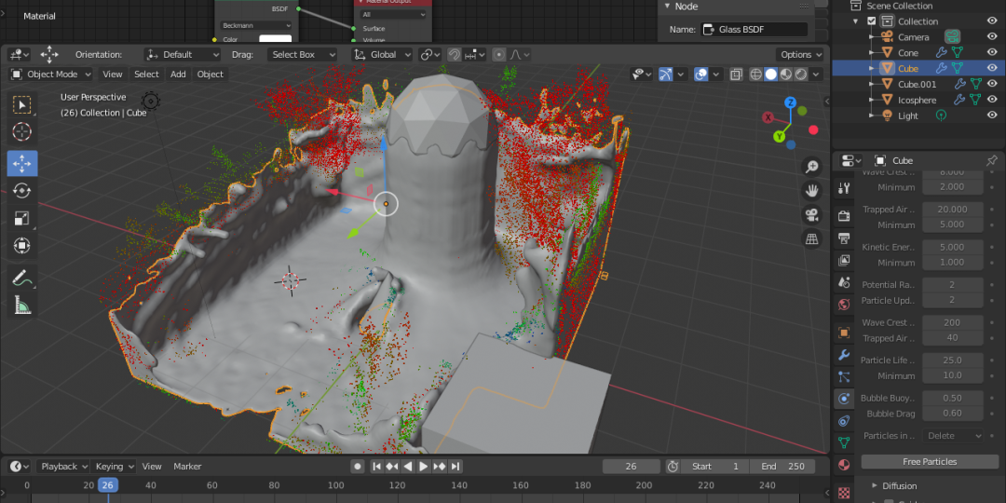Pin the Cube properties context
This screenshot has width=1006, height=503.
tap(991, 160)
